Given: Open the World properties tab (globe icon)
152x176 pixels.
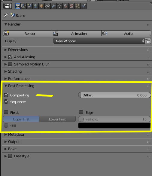Looking at the screenshot, I should (x=35, y=6).
